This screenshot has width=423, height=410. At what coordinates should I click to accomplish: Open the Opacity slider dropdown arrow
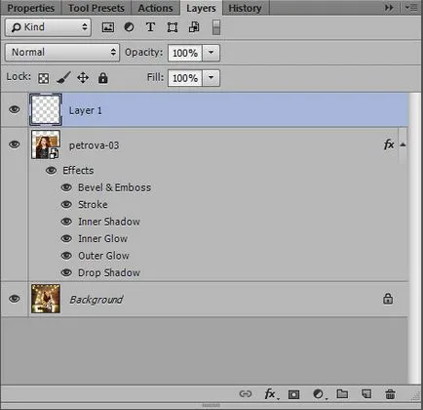point(211,53)
